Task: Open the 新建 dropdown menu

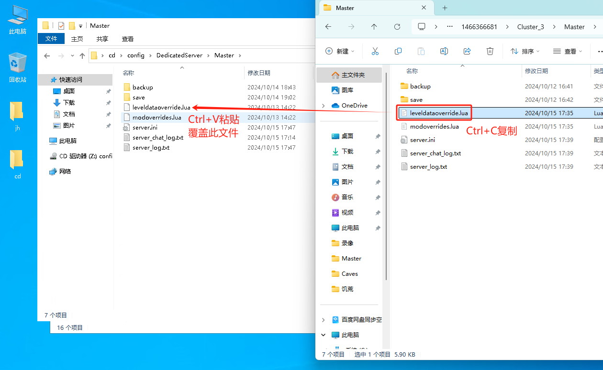Action: (340, 51)
